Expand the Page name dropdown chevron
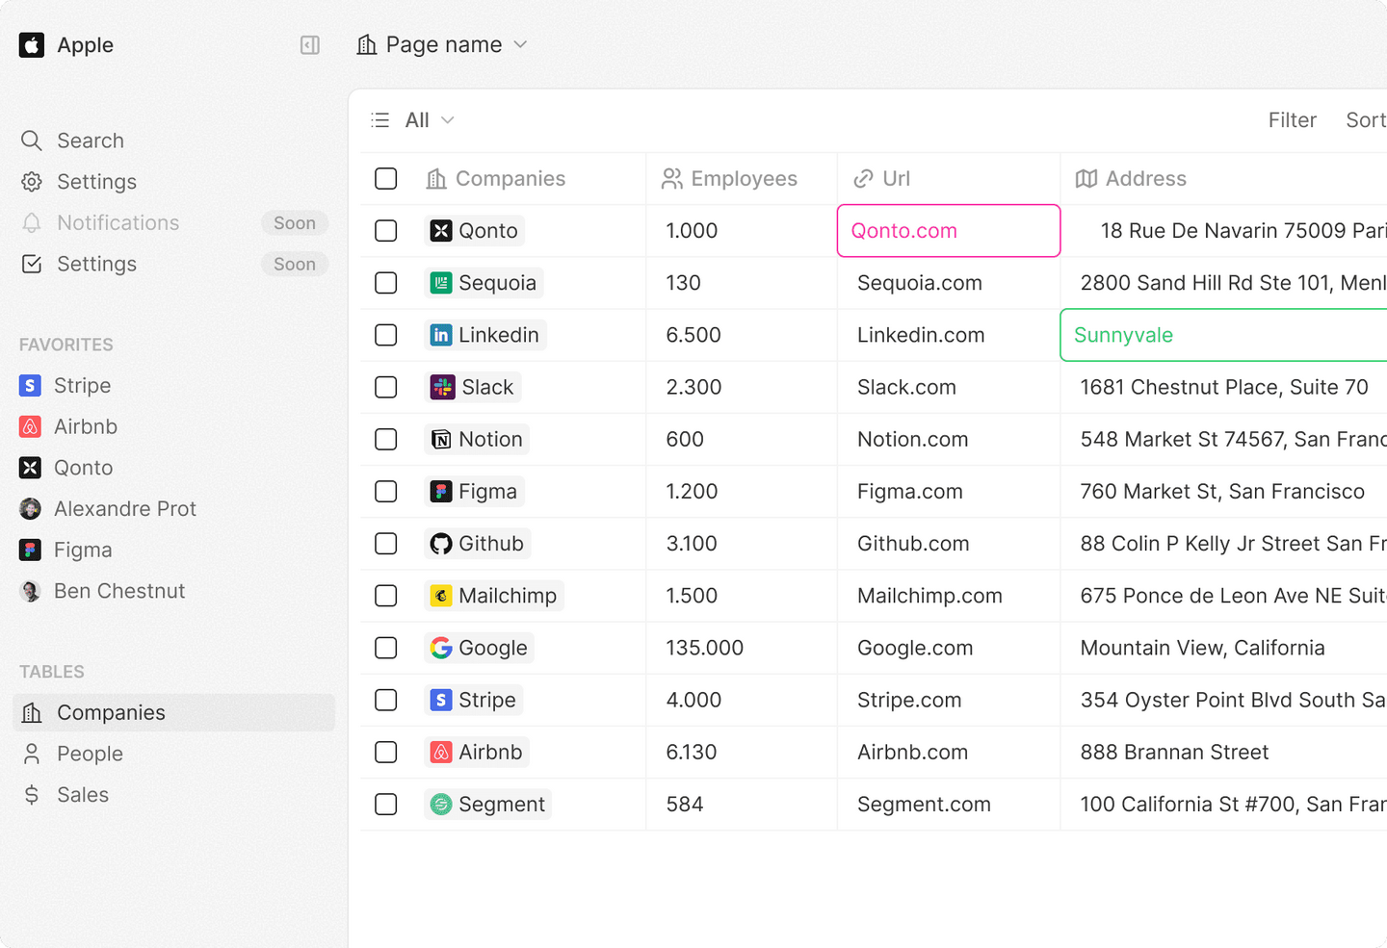This screenshot has width=1387, height=948. point(521,45)
